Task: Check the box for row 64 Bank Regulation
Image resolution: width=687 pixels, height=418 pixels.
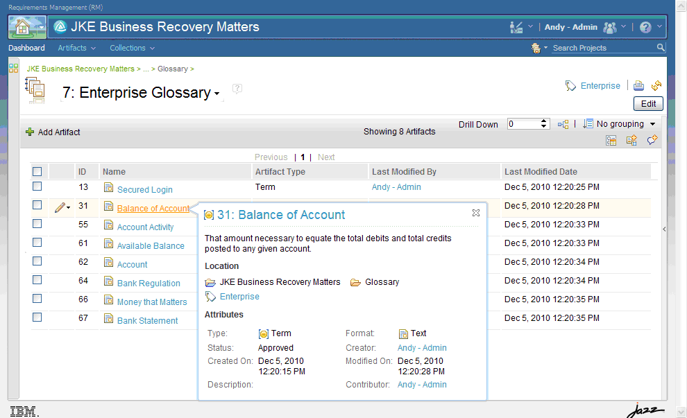Action: tap(37, 279)
